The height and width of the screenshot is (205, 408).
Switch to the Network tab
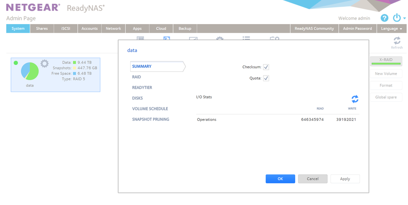coord(113,29)
